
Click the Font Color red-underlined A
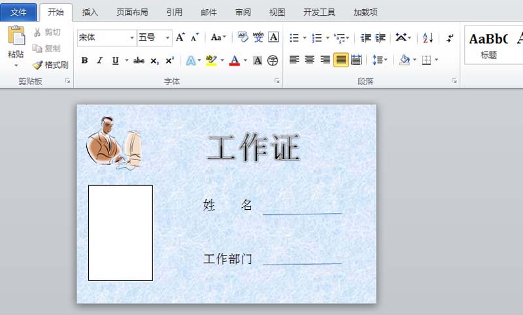click(x=235, y=61)
